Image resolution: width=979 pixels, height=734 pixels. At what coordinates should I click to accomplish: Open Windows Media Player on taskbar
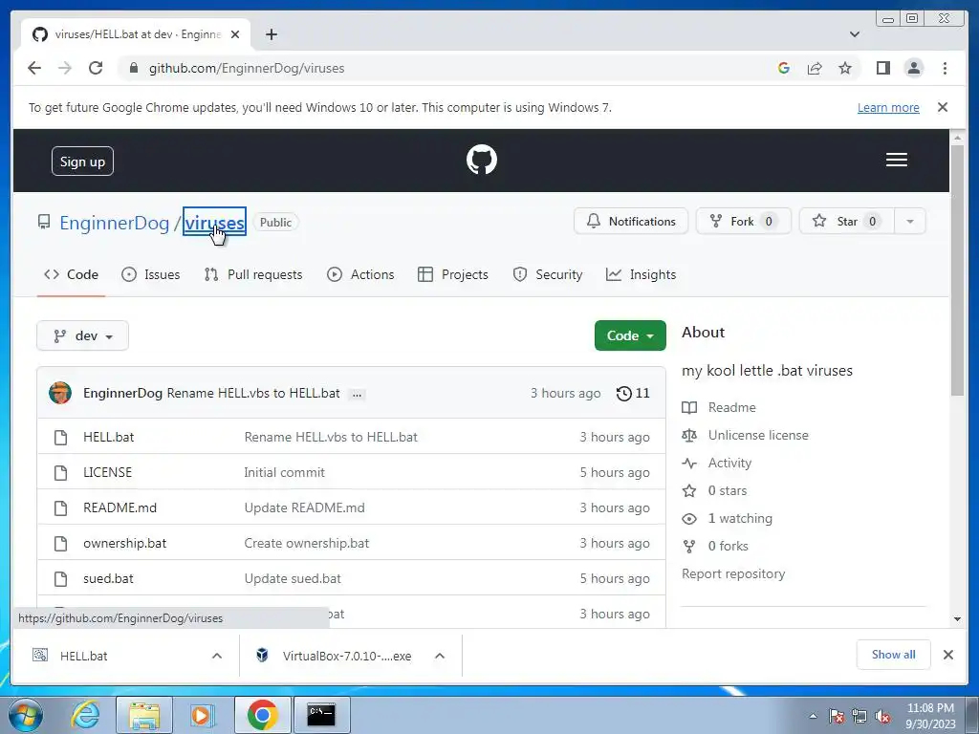click(x=202, y=715)
